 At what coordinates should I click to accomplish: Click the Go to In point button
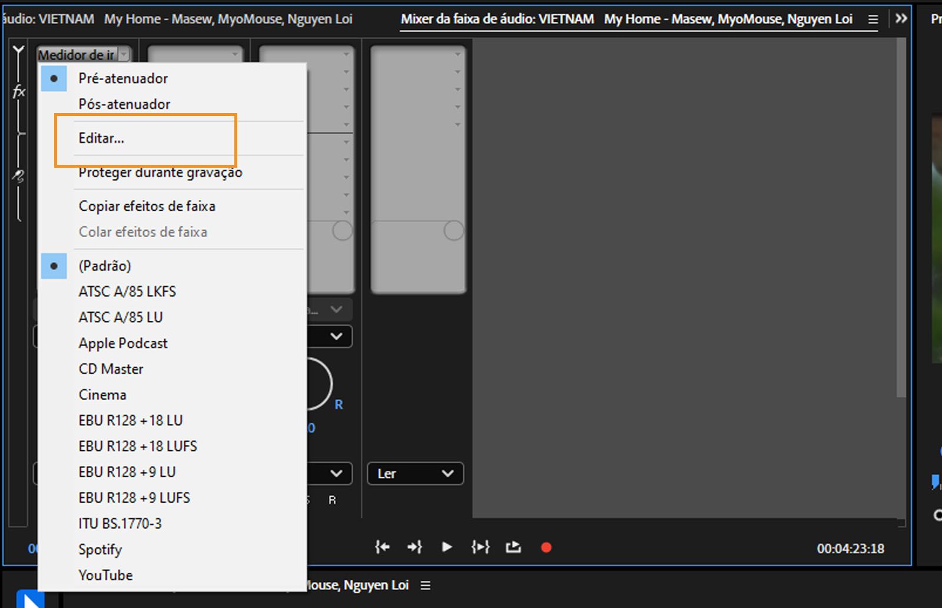(382, 547)
